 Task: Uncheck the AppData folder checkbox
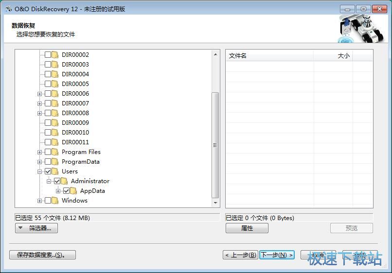(66, 191)
